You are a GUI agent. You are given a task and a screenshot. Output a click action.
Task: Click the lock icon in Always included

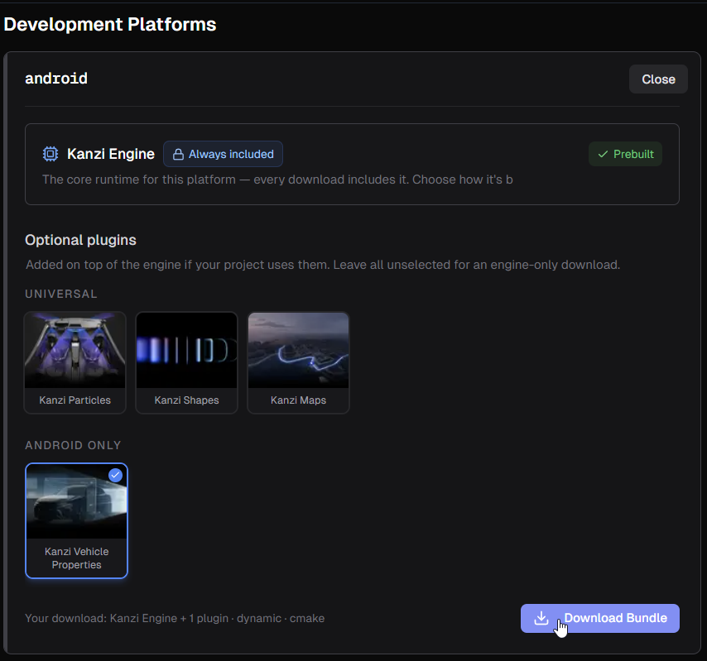pyautogui.click(x=179, y=154)
